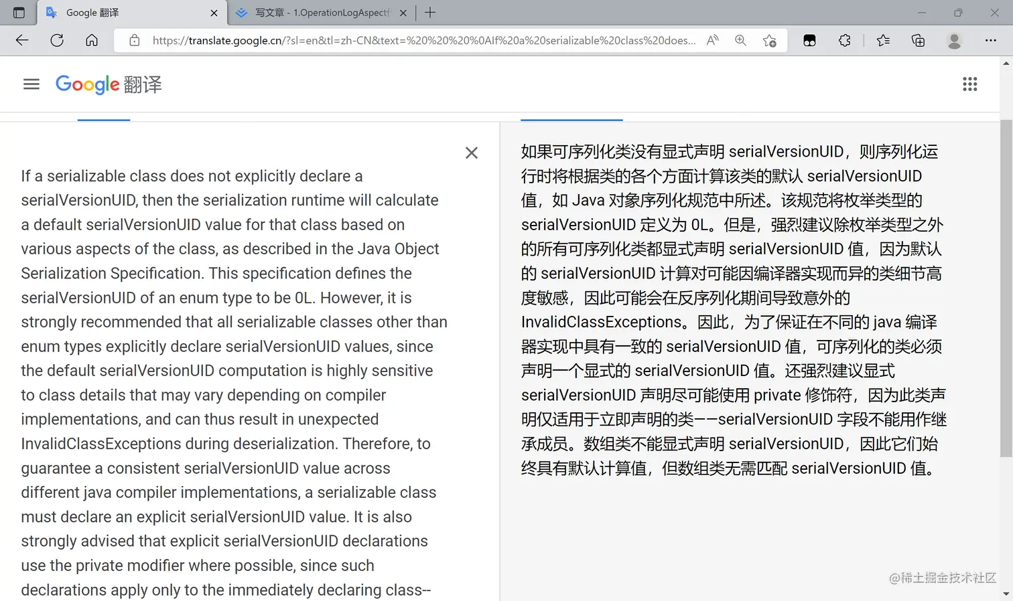
Task: Click the page vertical scrollbar thumb
Action: [x=1006, y=289]
